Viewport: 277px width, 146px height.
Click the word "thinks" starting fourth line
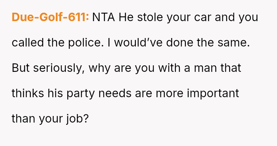click(28, 93)
